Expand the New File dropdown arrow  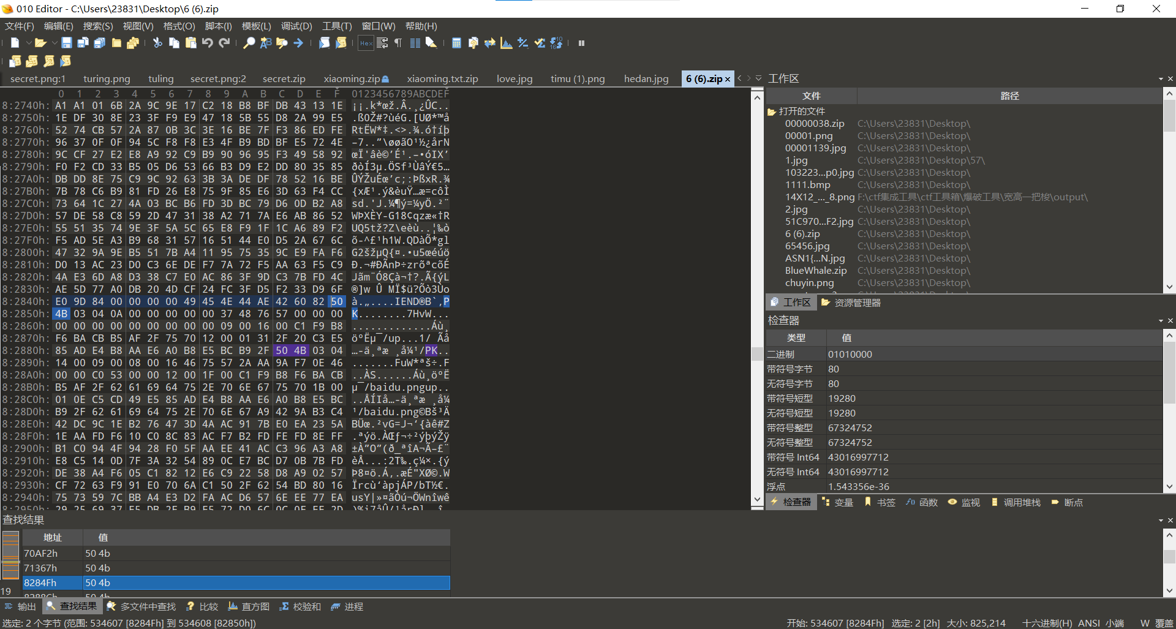tap(28, 43)
